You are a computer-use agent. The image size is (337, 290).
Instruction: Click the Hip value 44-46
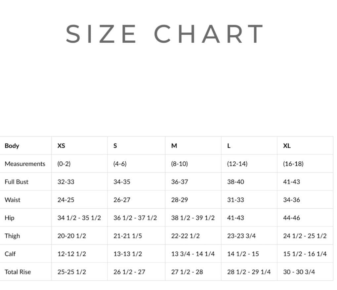[x=291, y=218]
